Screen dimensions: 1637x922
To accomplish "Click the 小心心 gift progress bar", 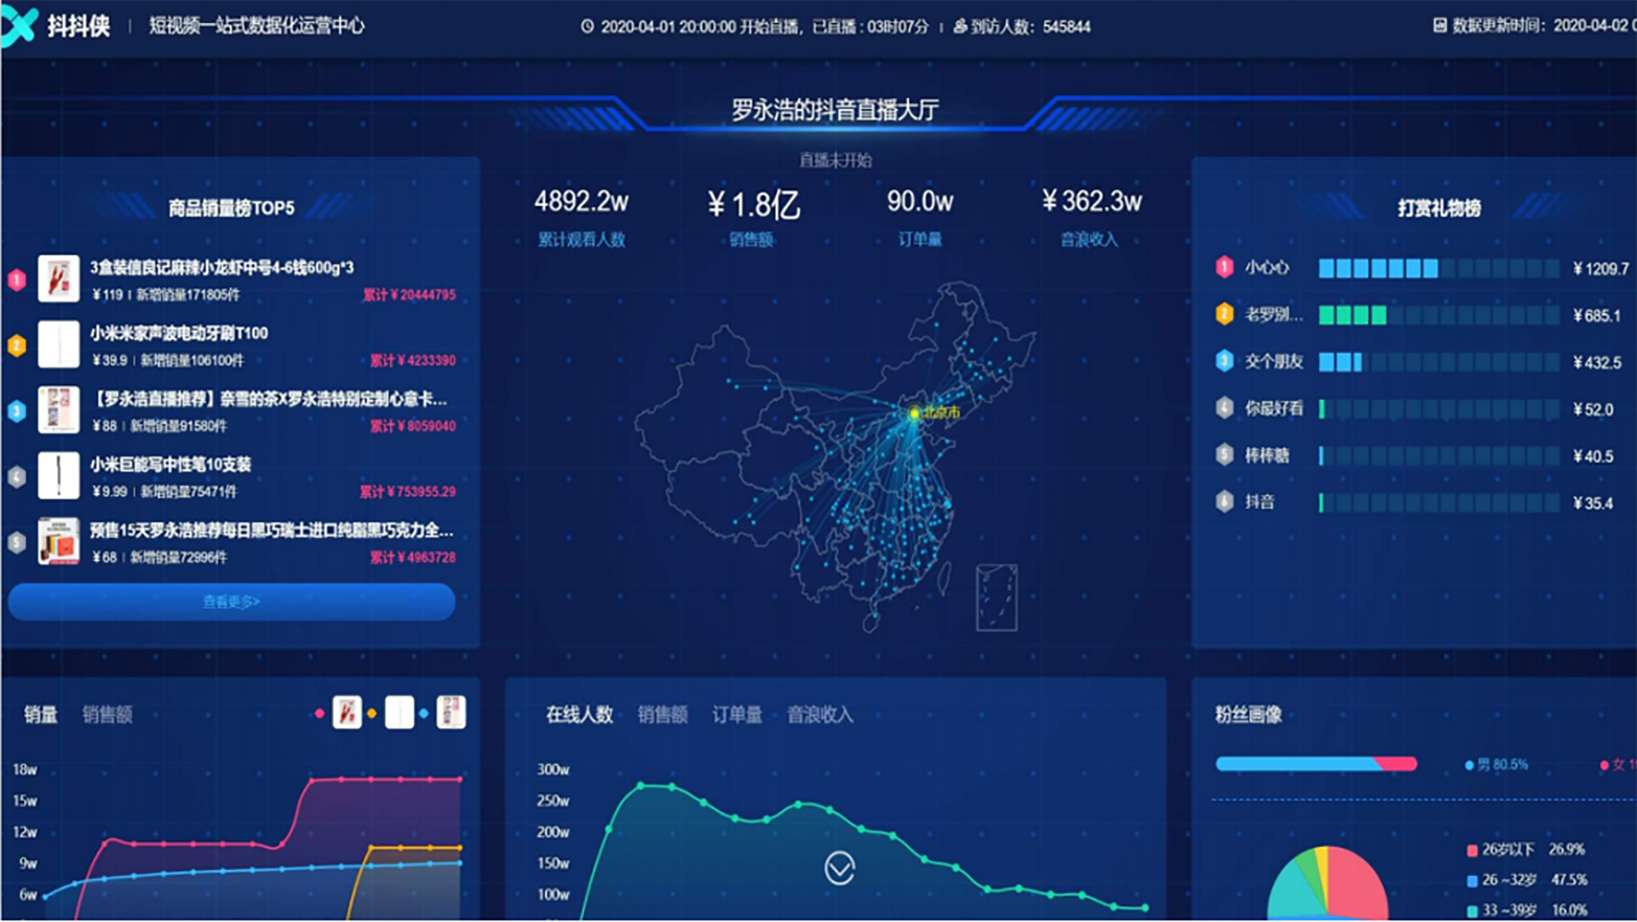I will [1438, 268].
